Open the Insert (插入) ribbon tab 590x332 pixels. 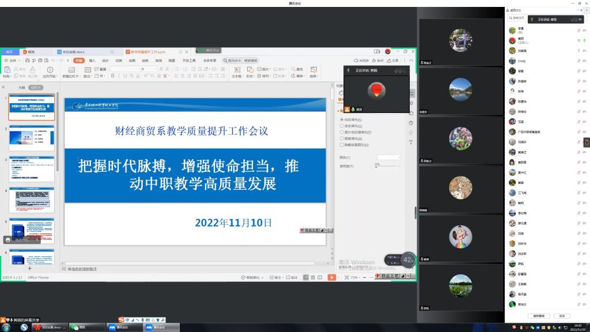pyautogui.click(x=92, y=60)
